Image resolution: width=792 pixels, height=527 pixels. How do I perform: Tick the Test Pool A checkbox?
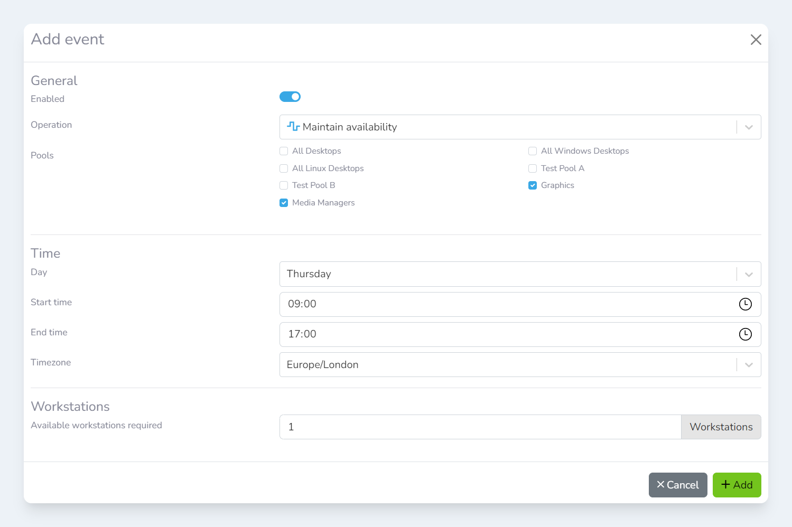tap(533, 168)
